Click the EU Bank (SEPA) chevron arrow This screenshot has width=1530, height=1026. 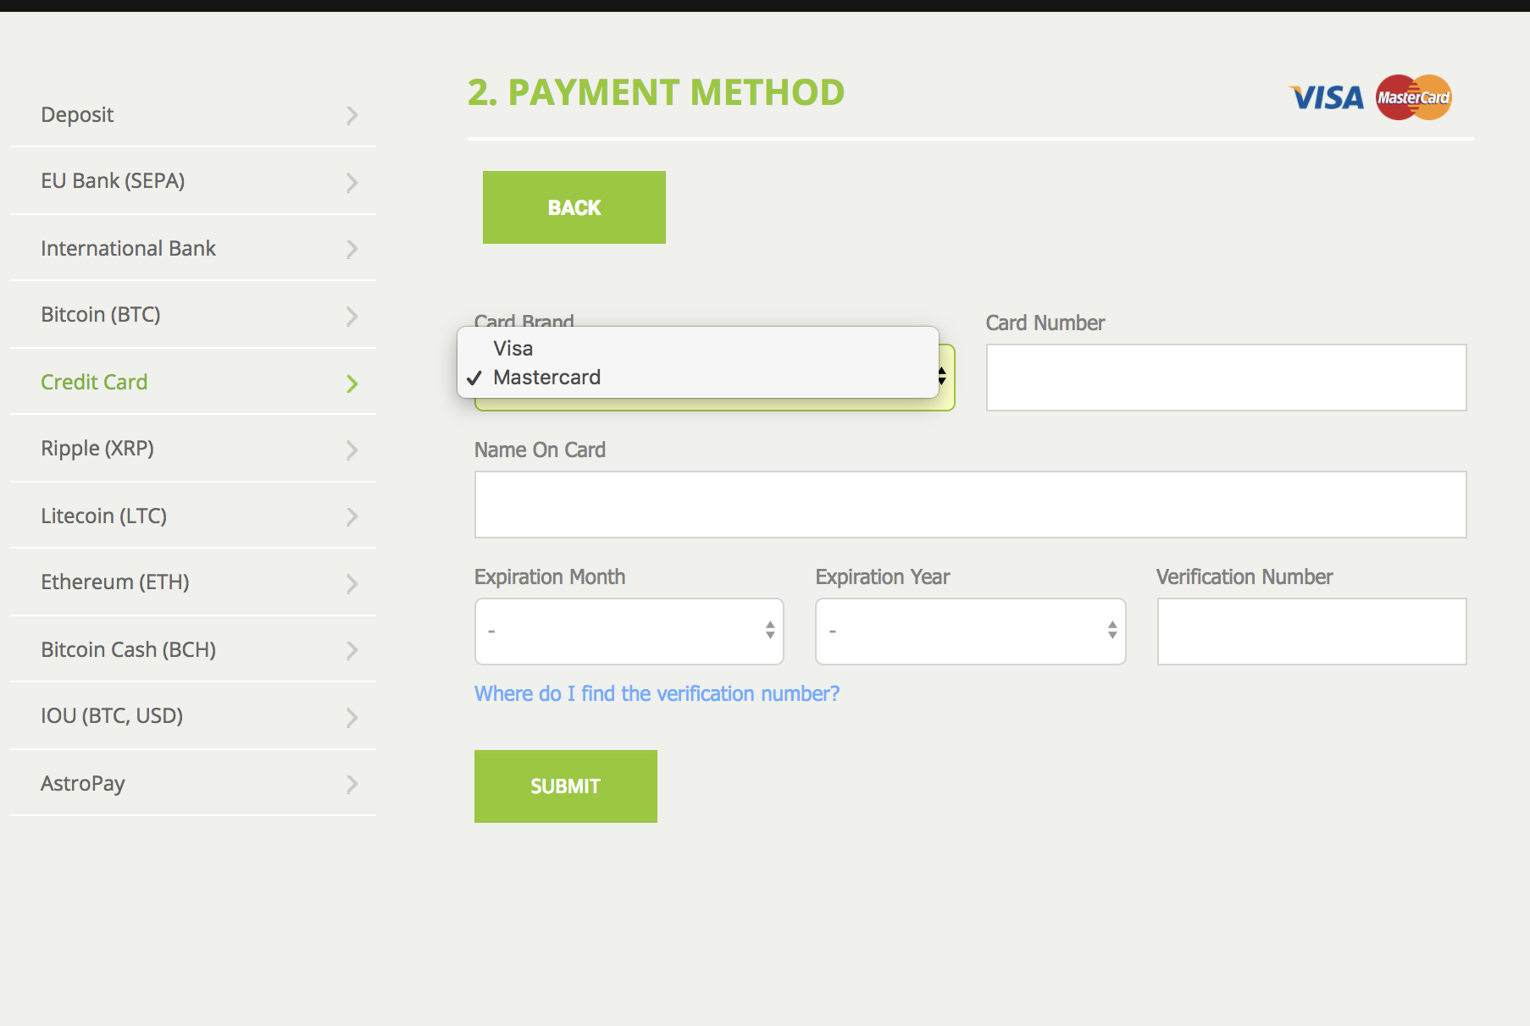coord(352,182)
